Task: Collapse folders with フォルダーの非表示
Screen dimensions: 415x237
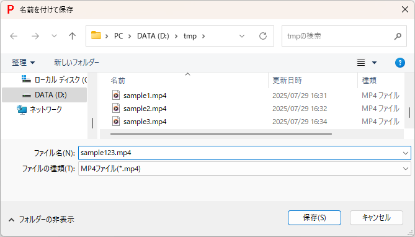Action: tap(42, 219)
